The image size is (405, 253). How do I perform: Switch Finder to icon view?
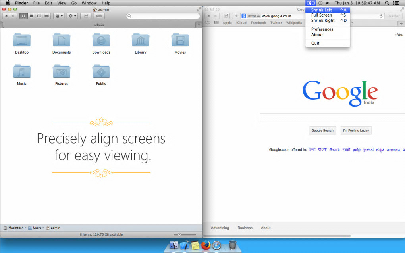point(24,16)
